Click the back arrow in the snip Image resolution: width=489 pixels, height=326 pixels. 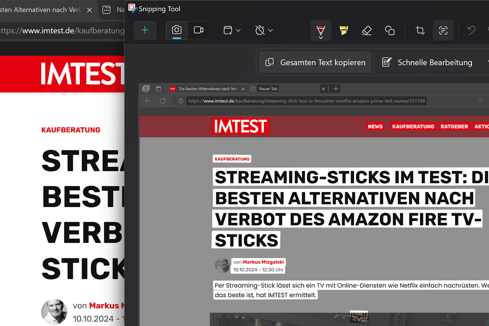tap(148, 101)
